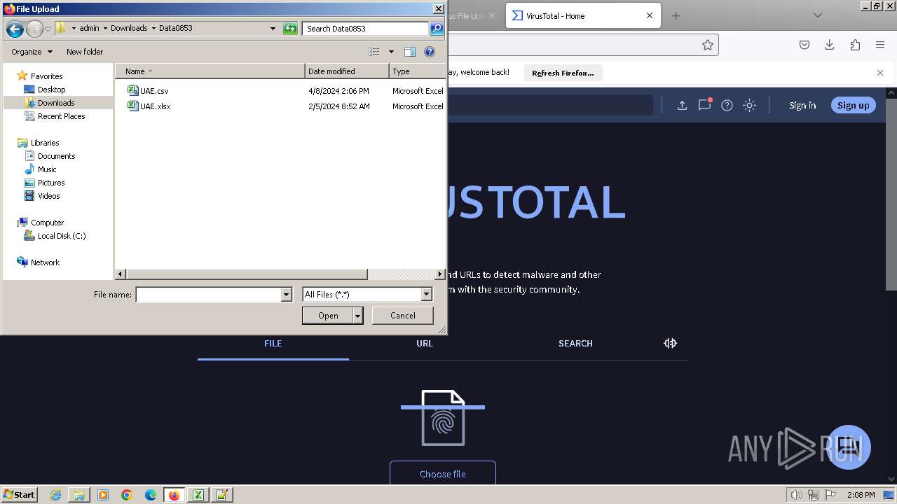Click the Pocket save icon in Firefox
897x504 pixels.
point(804,45)
